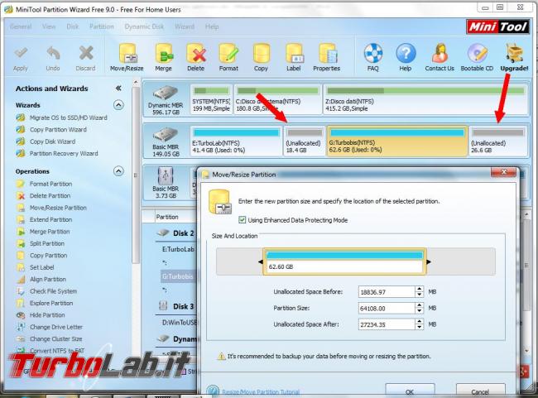The image size is (538, 398).
Task: Select Copy Partition under Operations
Action: (48, 256)
